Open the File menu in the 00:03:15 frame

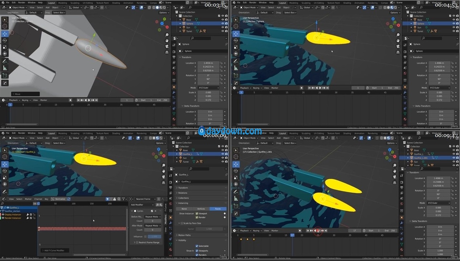tap(8, 2)
